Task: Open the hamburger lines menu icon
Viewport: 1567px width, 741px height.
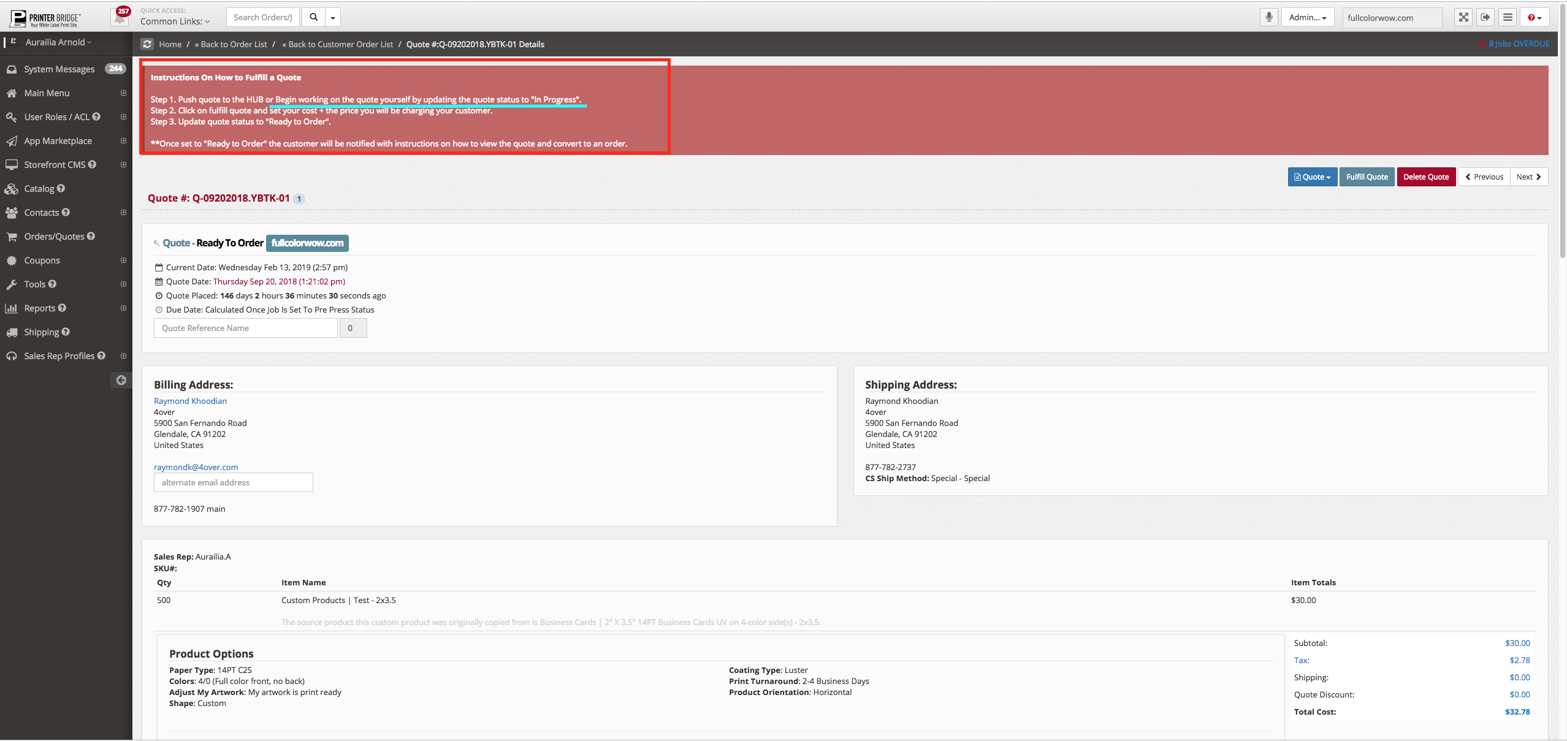Action: click(x=1508, y=17)
